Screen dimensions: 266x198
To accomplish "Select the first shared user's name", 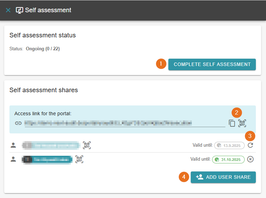I will (51, 145).
